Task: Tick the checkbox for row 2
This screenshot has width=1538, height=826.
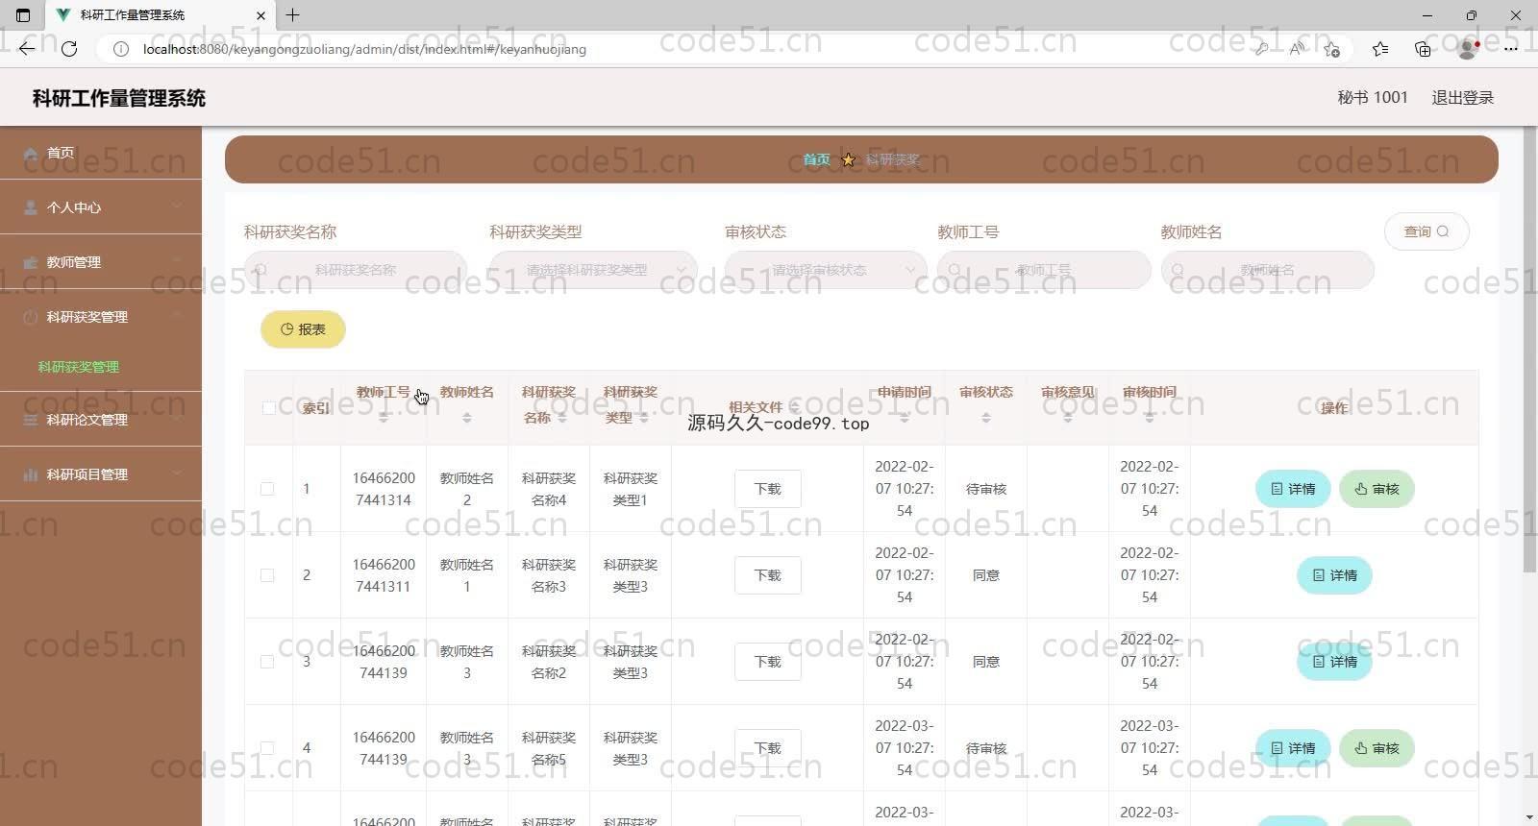Action: tap(267, 575)
